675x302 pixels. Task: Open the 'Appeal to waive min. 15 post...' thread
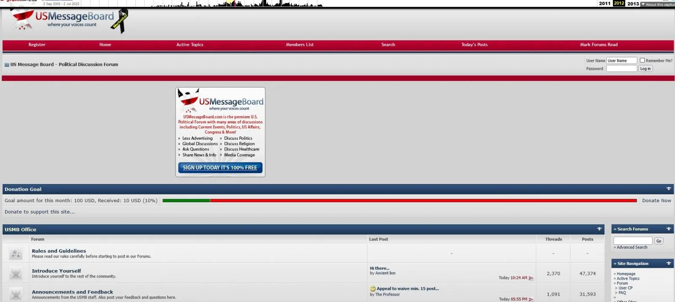(x=408, y=289)
